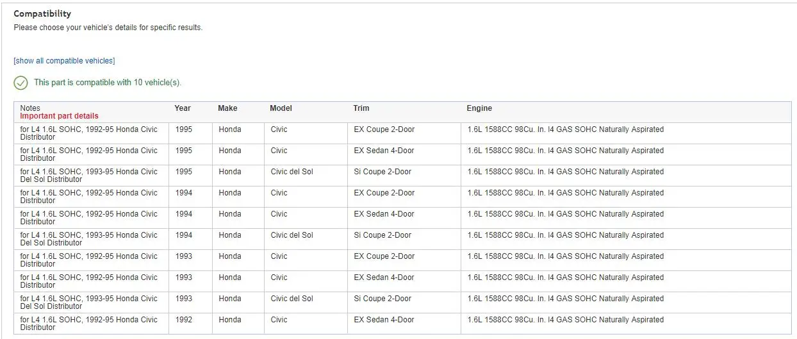Select the 'Important part details' red text

pos(60,116)
